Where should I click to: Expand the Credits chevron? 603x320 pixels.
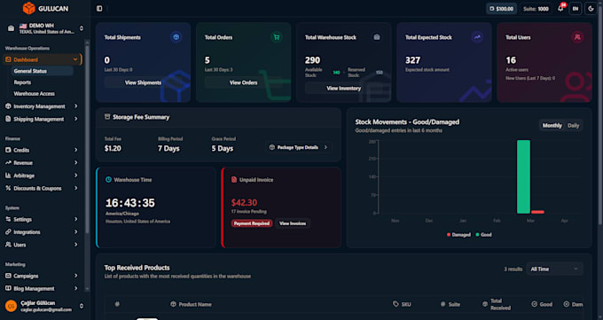tap(75, 150)
